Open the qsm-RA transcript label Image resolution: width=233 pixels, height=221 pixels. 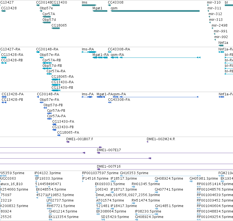117,55
